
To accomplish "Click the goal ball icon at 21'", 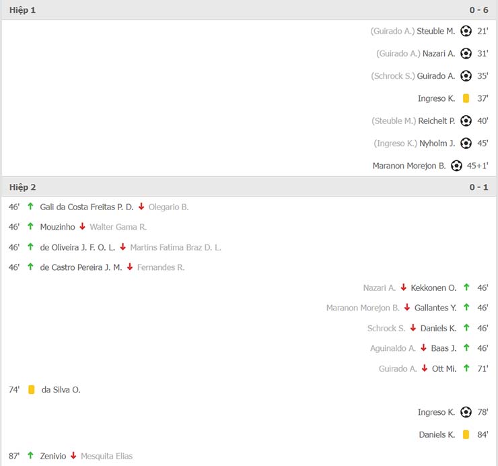I will click(x=466, y=31).
